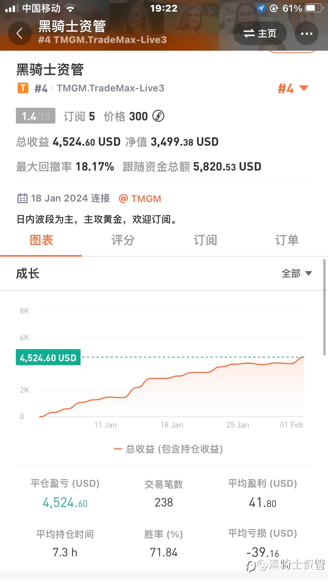Open the three-dots more options menu

(306, 33)
